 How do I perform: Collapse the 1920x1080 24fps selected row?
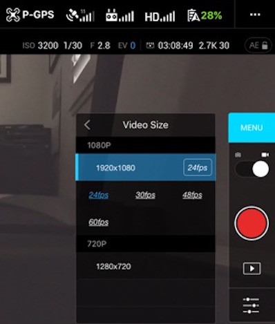pos(146,167)
